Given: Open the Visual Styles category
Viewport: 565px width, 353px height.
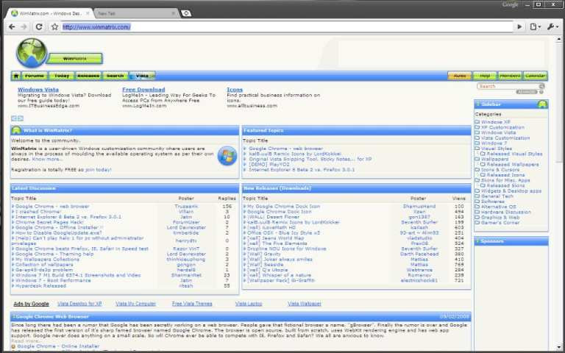Looking at the screenshot, I should coord(496,149).
